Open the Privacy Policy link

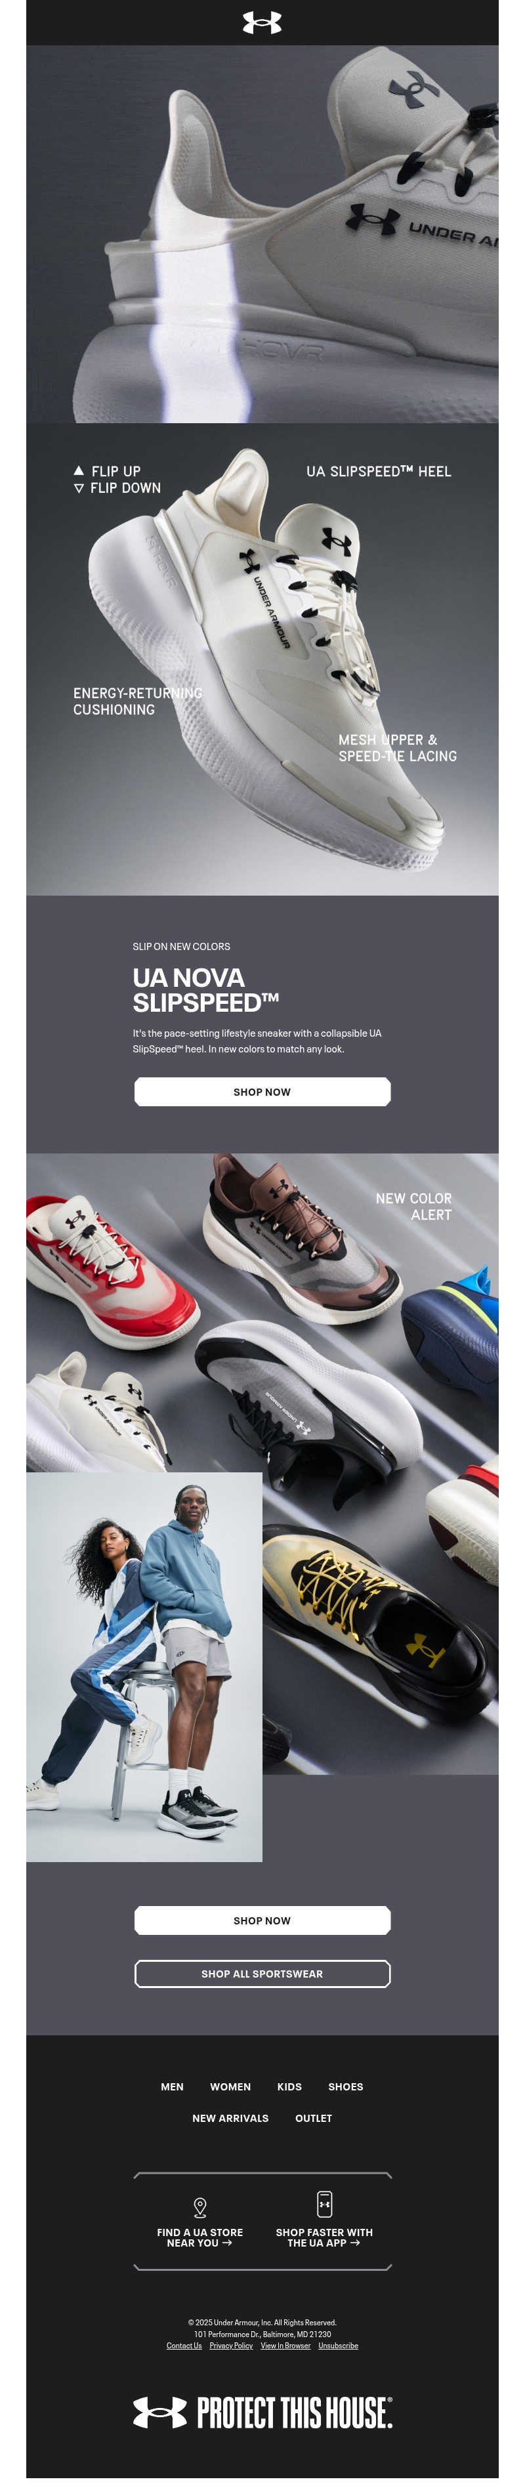[x=231, y=2346]
